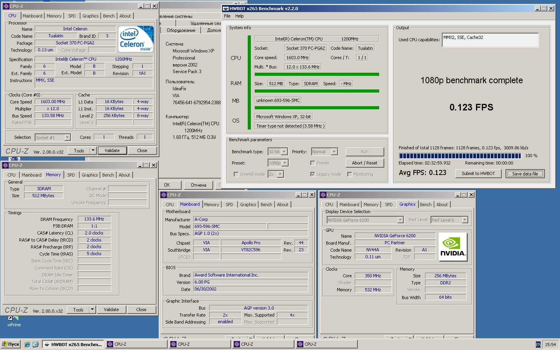Click title bar icon of CPU-Z Mainboard window
Screen dimensions: 560x350
164,195
